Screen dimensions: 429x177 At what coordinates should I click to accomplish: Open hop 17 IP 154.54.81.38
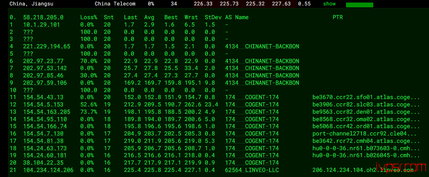tap(43, 141)
